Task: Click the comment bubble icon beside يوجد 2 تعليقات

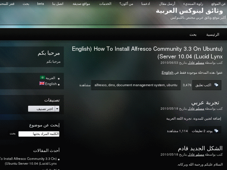Action: [216, 131]
